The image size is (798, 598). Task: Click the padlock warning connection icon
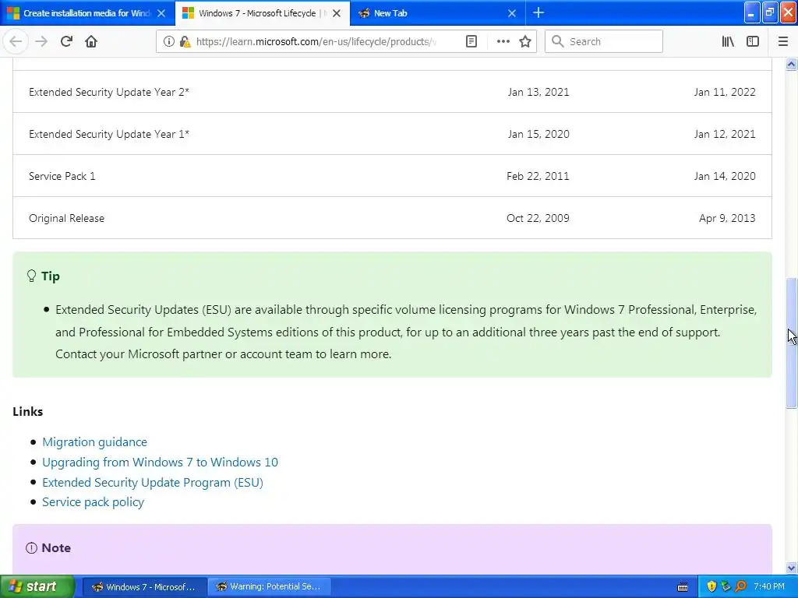(x=184, y=42)
